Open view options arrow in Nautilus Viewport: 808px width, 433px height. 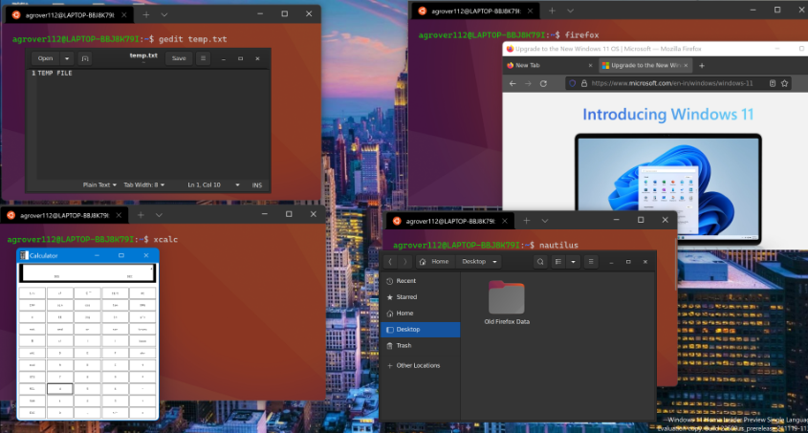coord(573,262)
